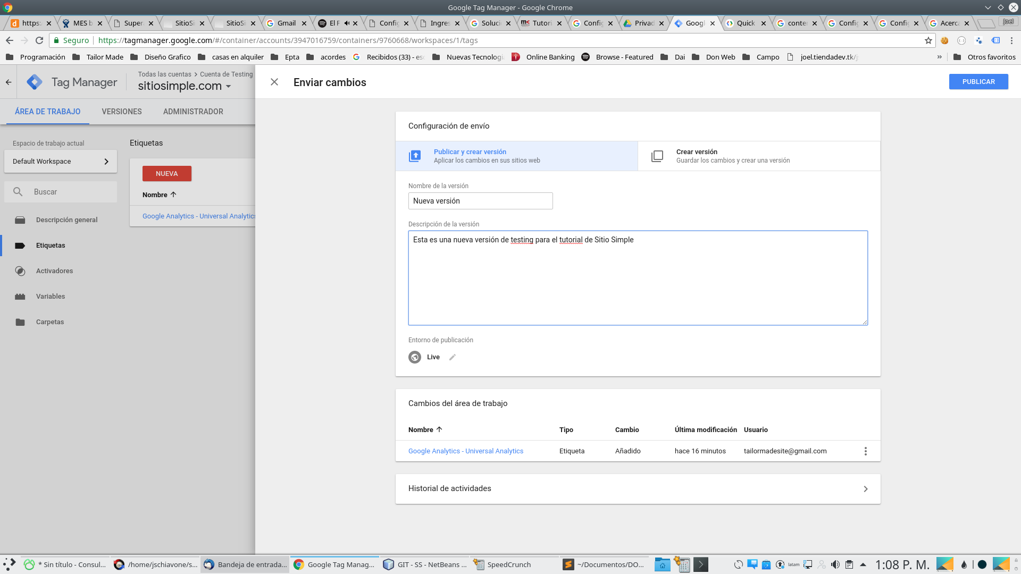Open the sitiosimple.com container dropdown
This screenshot has height=574, width=1021.
[x=185, y=86]
